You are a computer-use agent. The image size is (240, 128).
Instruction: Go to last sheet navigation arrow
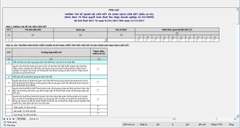point(13,119)
